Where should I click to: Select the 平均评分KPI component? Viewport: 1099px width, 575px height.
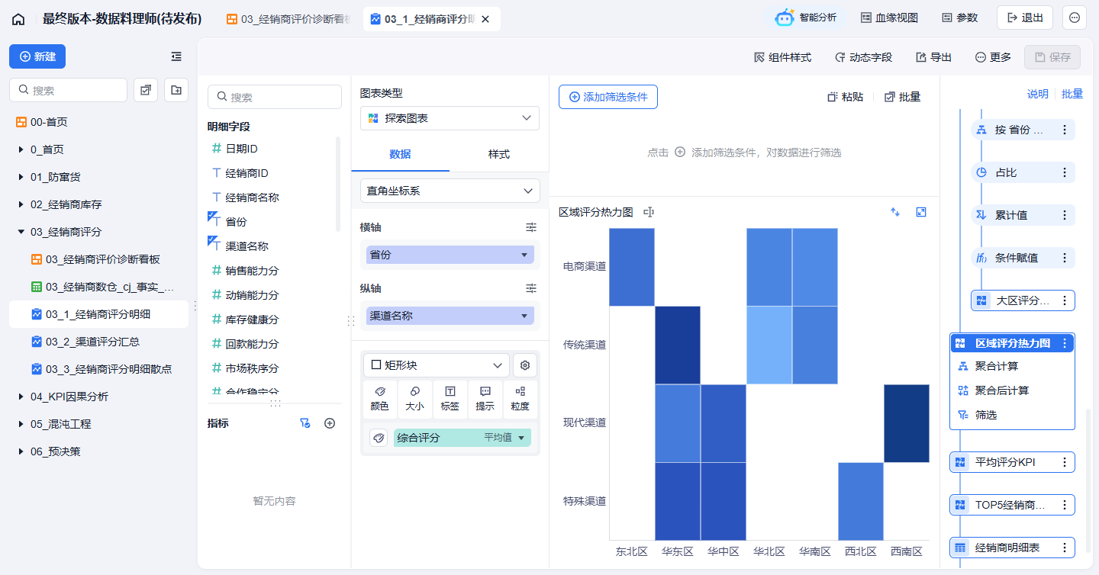point(1012,462)
